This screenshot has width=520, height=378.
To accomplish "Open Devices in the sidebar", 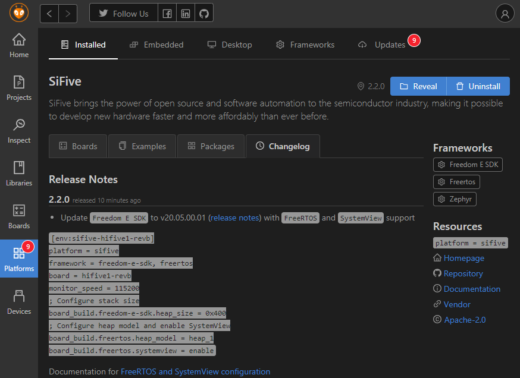I will coord(19,302).
